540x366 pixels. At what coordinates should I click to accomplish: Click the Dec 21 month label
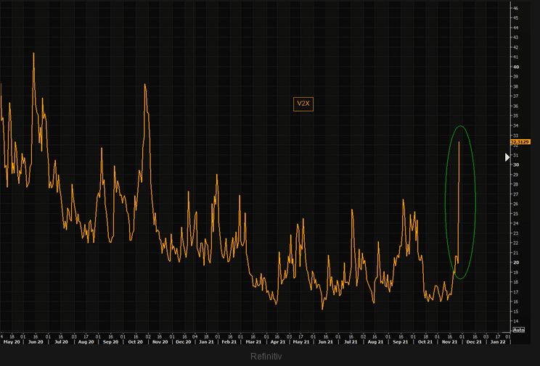click(474, 342)
